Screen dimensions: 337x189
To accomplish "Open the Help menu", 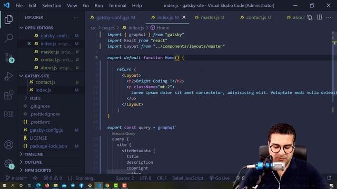I will (x=137, y=6).
